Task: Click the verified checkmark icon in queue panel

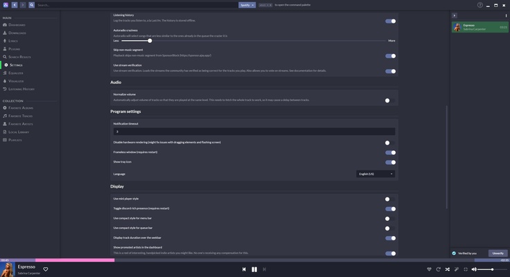Action: [x=454, y=253]
